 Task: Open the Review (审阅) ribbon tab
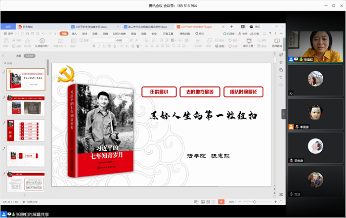point(133,34)
